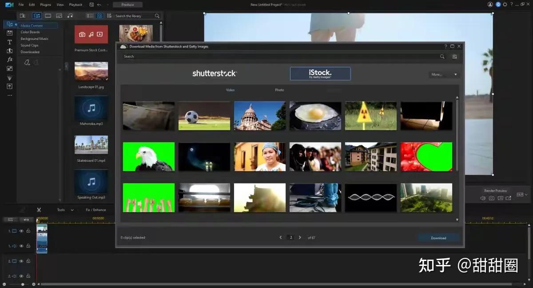Select Downloaded in library list

[x=30, y=52]
